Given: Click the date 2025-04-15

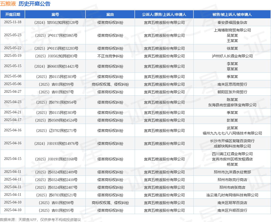Looking at the screenshot, I should (13, 159).
